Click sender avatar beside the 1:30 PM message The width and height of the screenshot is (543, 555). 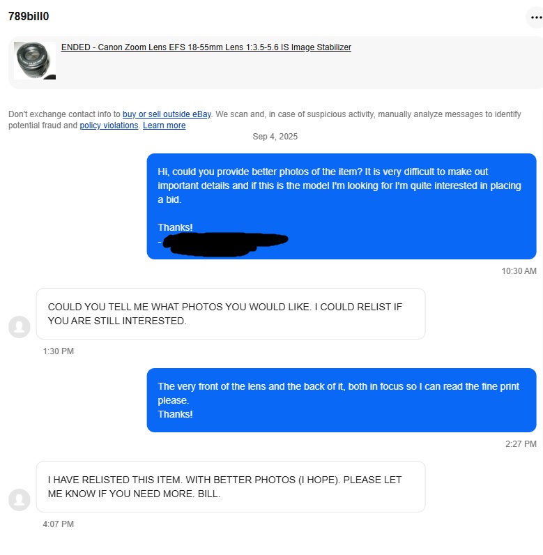[19, 327]
